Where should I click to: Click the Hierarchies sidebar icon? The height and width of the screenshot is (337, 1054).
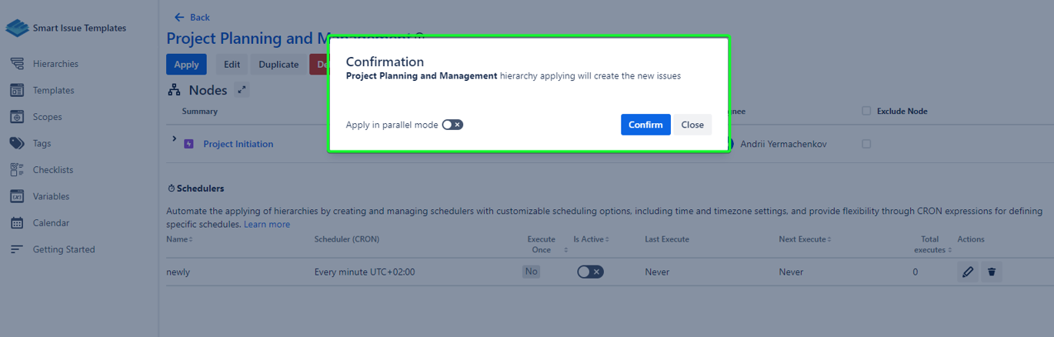click(17, 64)
